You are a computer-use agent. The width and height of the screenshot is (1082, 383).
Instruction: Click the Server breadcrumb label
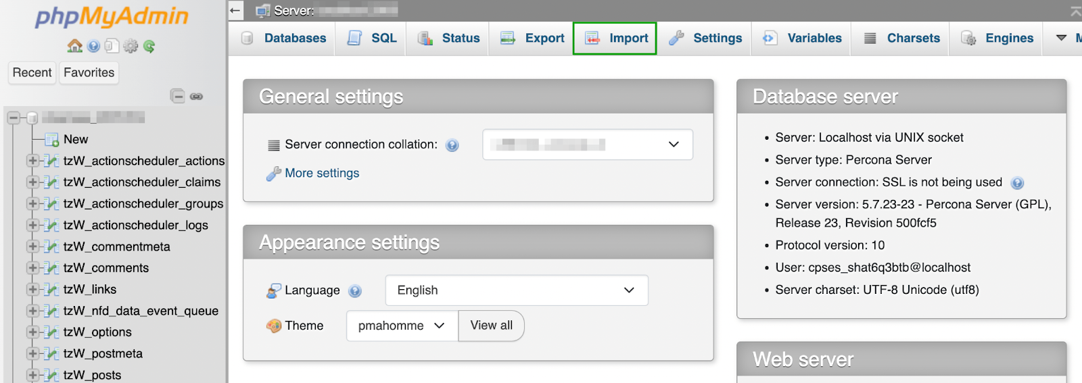[293, 11]
